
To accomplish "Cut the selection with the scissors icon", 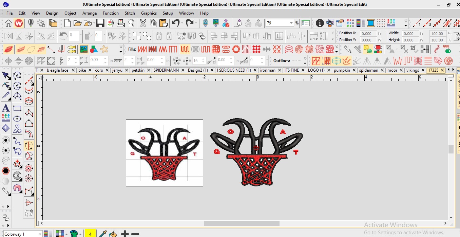I will [143, 23].
